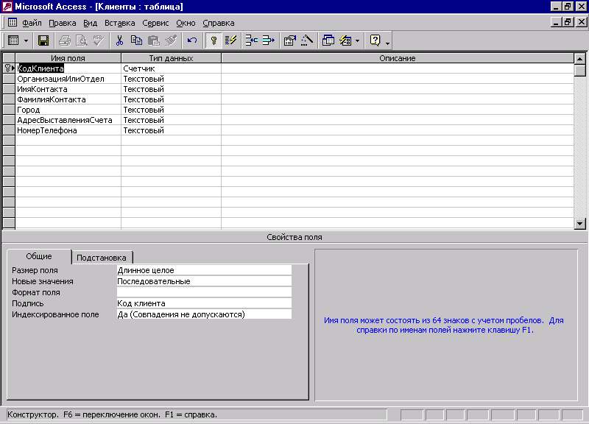Click data type Текстовый for НомерТелефона
The image size is (589, 424).
[x=172, y=130]
